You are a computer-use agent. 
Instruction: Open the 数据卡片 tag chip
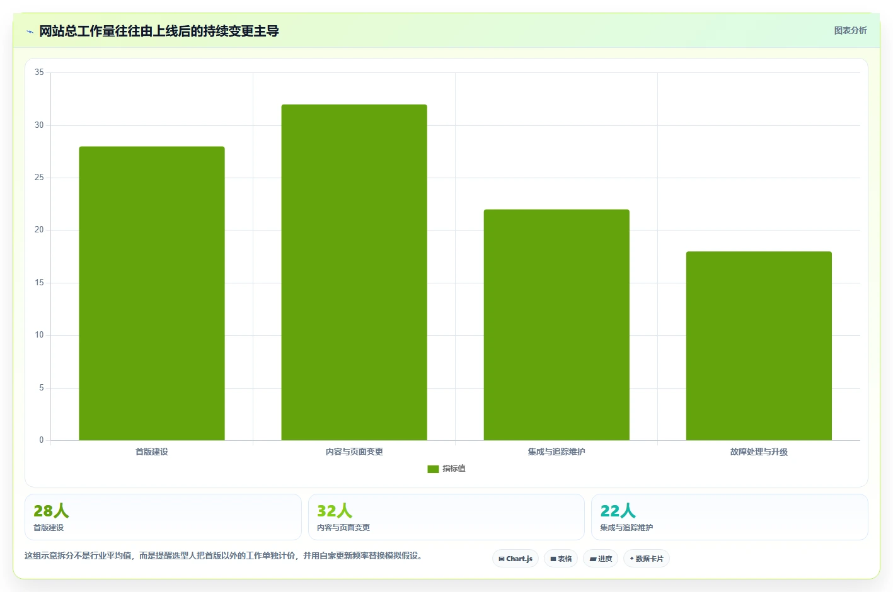647,559
